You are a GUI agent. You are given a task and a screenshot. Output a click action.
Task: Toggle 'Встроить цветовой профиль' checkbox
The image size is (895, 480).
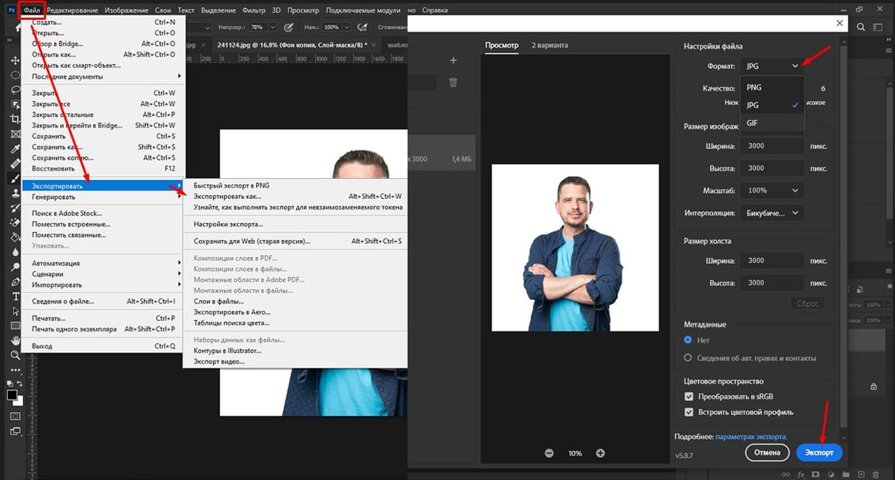689,412
